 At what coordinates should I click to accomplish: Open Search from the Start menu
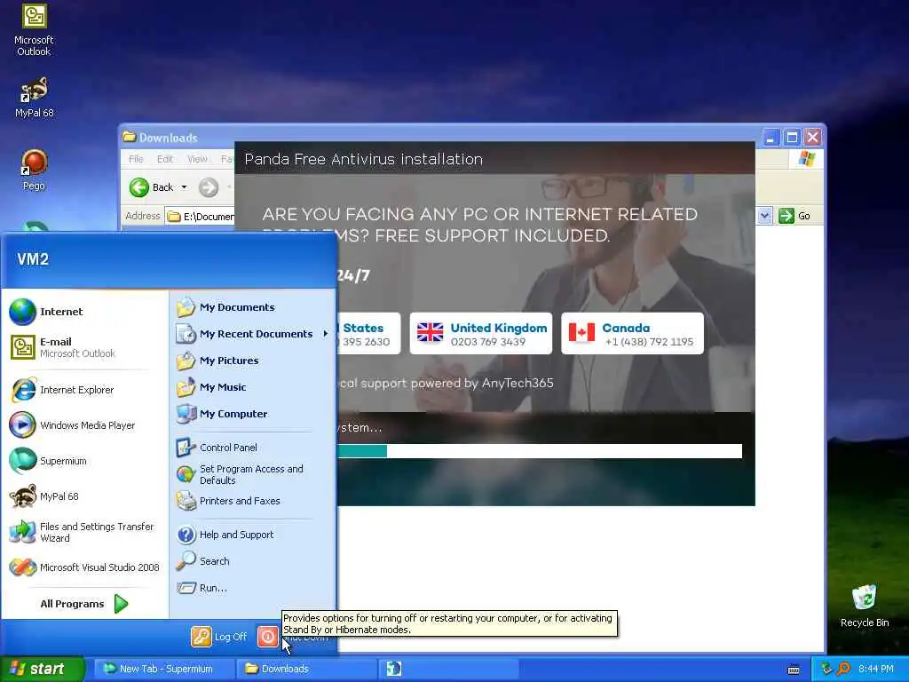[253, 561]
